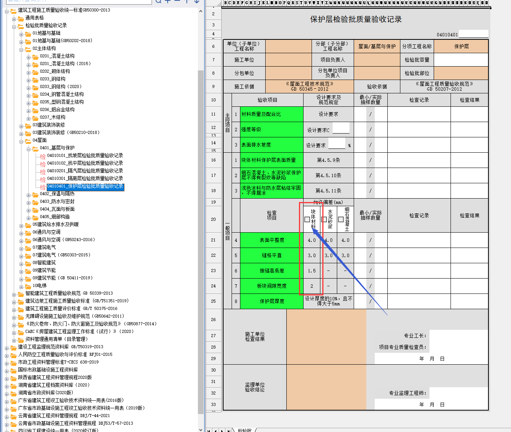Click folder icon of 10电梯
This screenshot has width=511, height=432.
[x=28, y=286]
